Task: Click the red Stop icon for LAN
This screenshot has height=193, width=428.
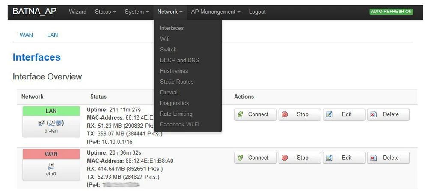Action: click(x=285, y=114)
